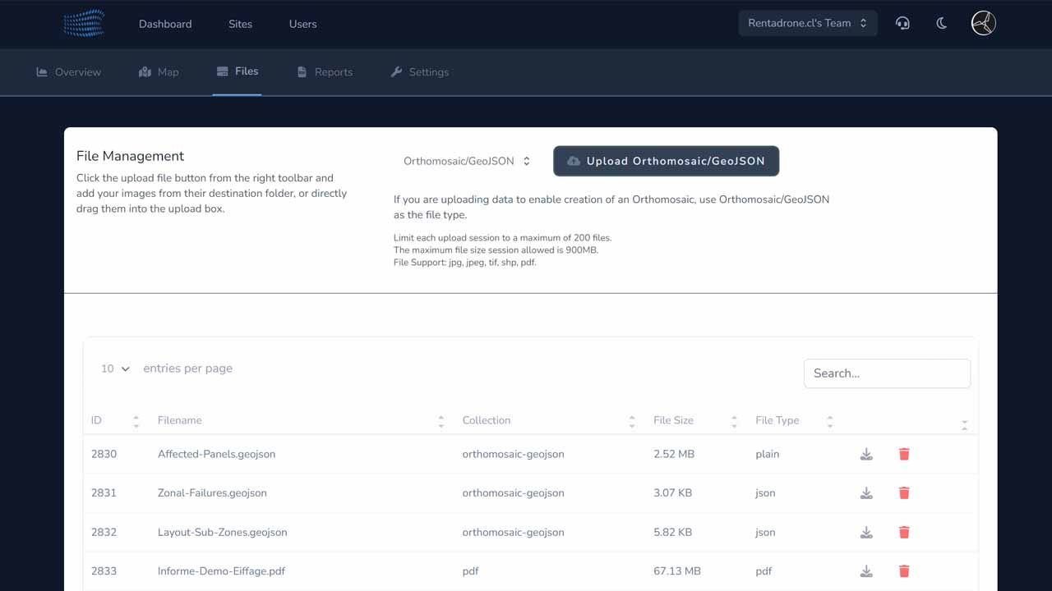This screenshot has width=1052, height=591.
Task: Delete the Affected-Panels.geojson file
Action: pos(904,454)
